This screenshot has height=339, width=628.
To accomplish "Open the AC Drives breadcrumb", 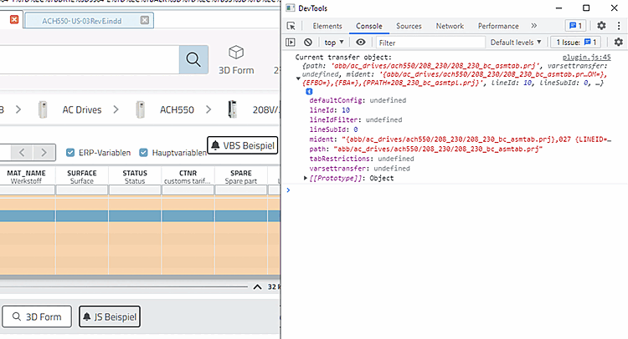I will pyautogui.click(x=82, y=110).
